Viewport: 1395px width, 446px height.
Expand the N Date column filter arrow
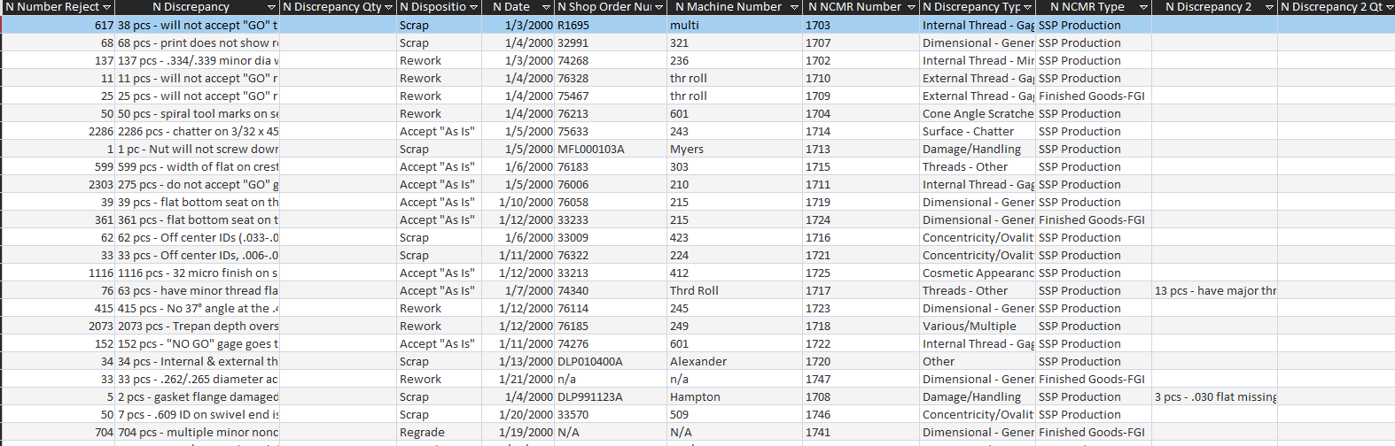click(x=547, y=7)
